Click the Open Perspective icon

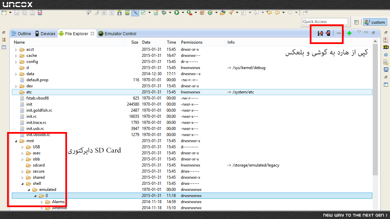(356, 22)
